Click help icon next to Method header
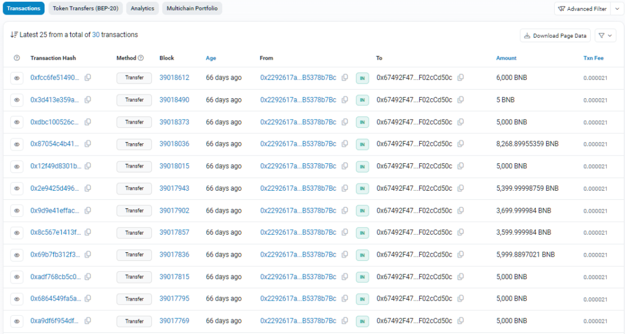The height and width of the screenshot is (334, 625). coord(141,58)
